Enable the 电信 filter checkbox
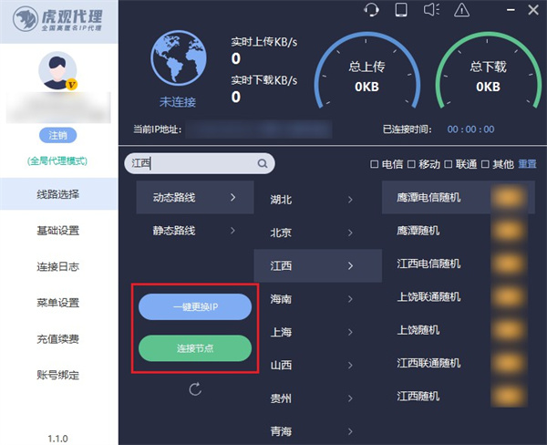The width and height of the screenshot is (547, 445). 374,164
